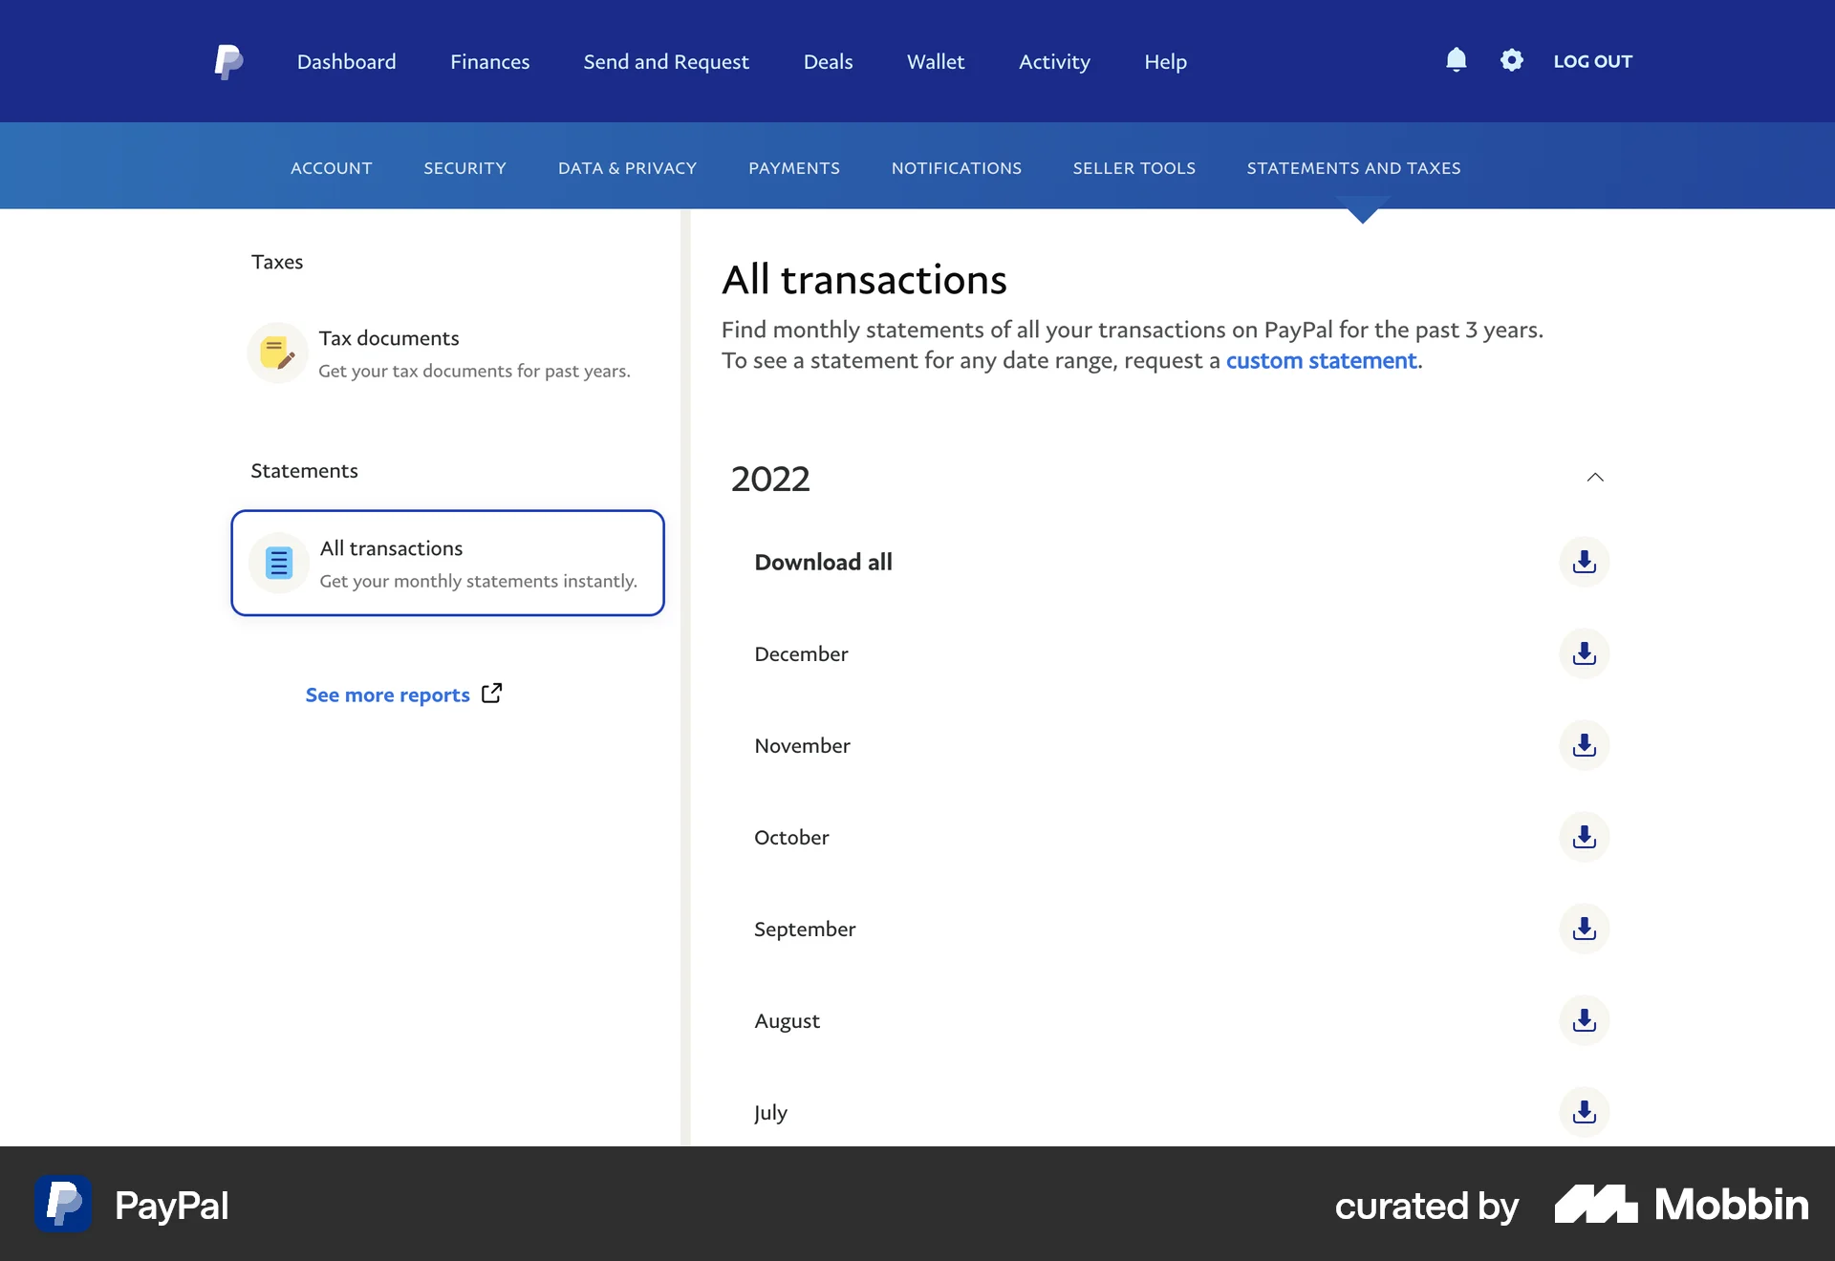Open the settings gear icon
Screen dimensions: 1835x1261
click(1512, 60)
